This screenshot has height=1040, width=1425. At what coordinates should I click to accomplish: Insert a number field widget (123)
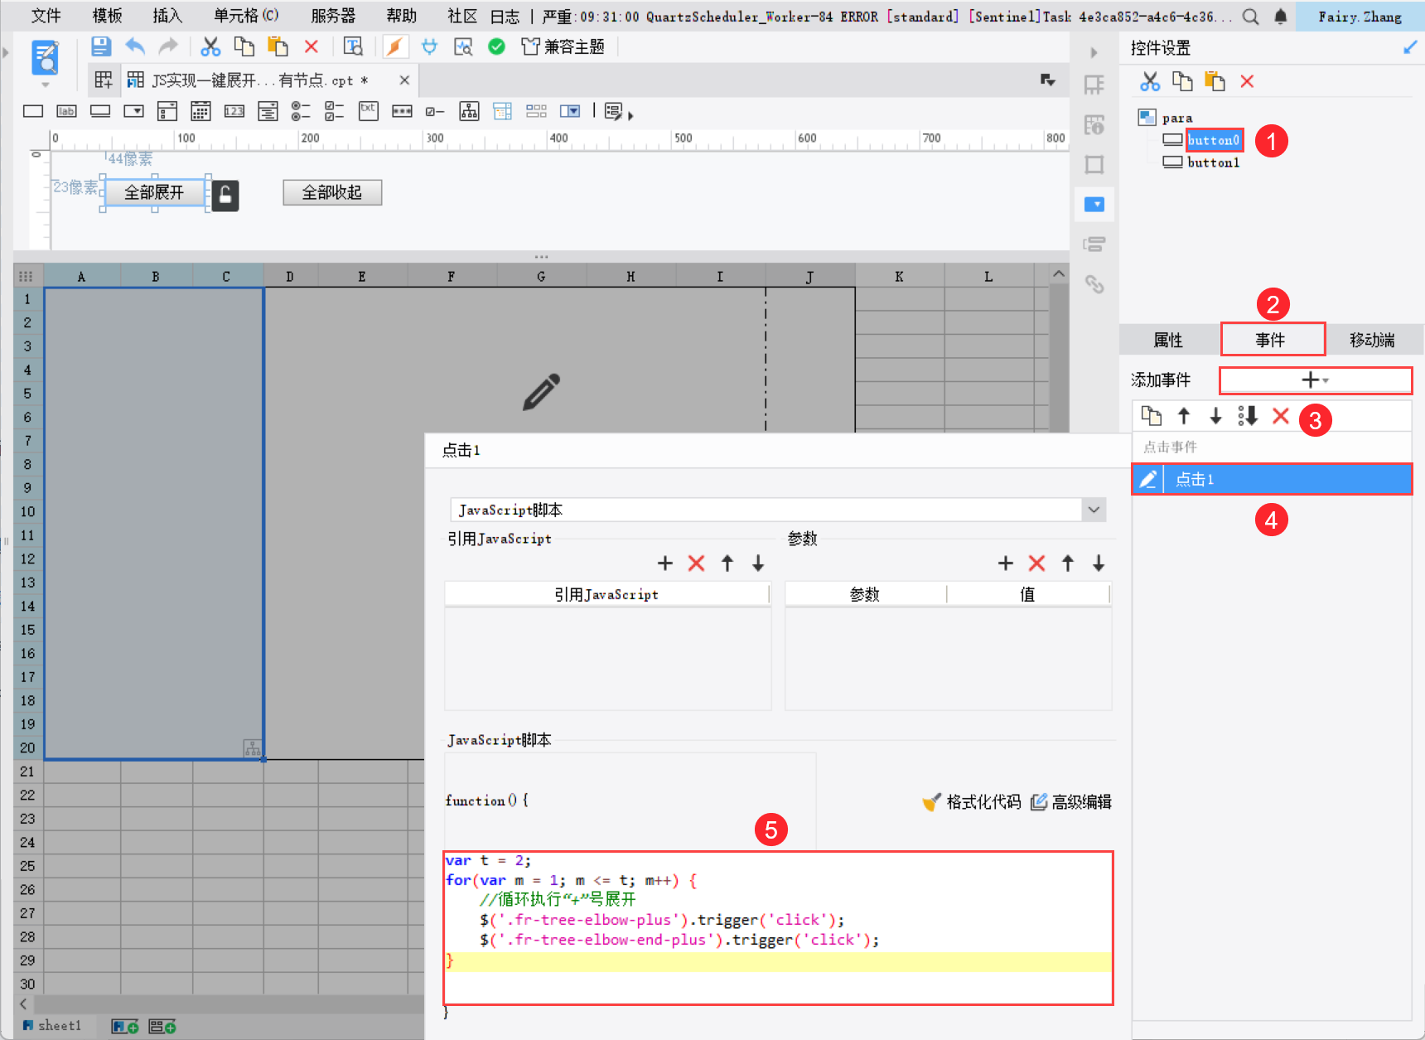234,111
